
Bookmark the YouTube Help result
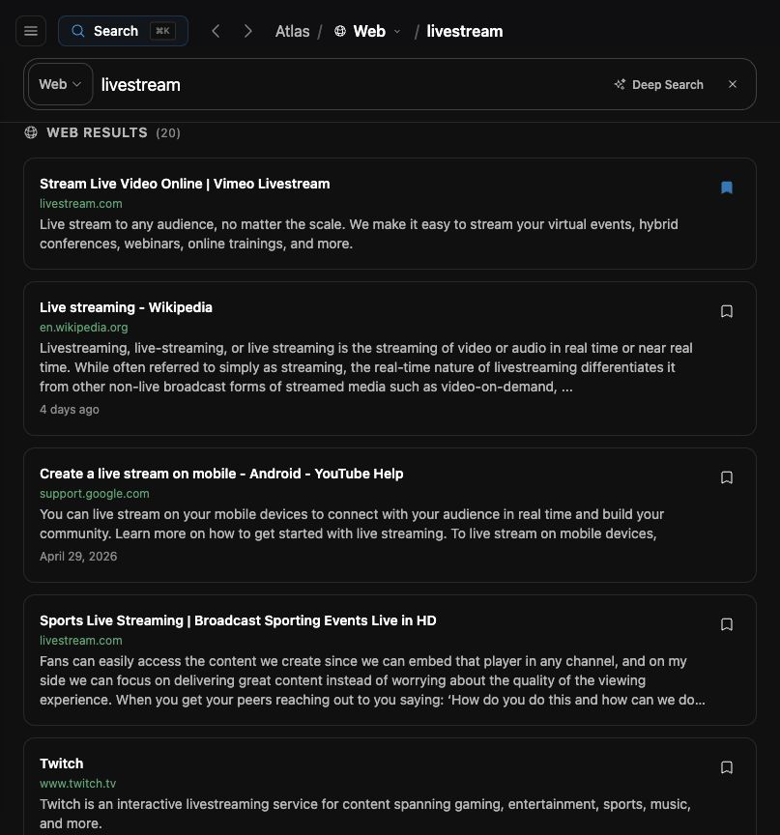click(x=727, y=477)
